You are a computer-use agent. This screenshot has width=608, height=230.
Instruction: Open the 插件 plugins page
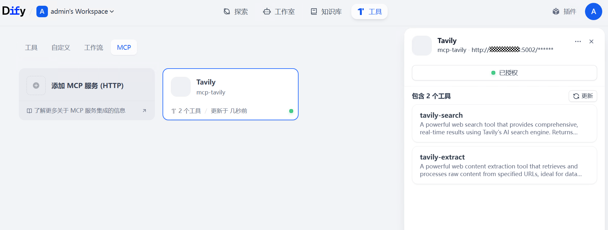coord(564,12)
